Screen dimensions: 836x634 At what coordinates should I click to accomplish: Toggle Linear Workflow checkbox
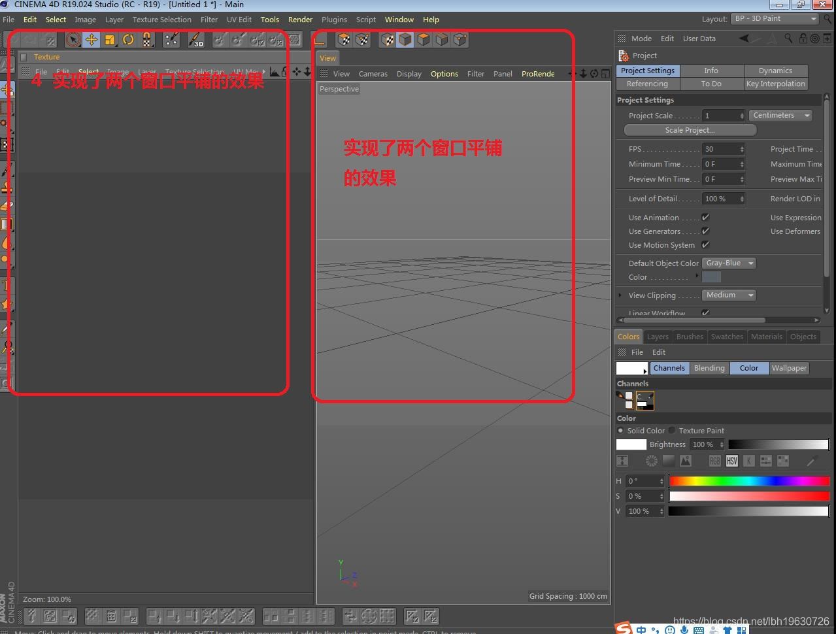point(705,313)
